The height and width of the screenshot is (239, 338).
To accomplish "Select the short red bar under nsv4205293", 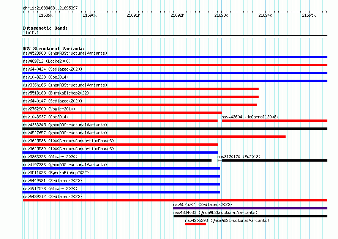I will [x=196, y=224].
